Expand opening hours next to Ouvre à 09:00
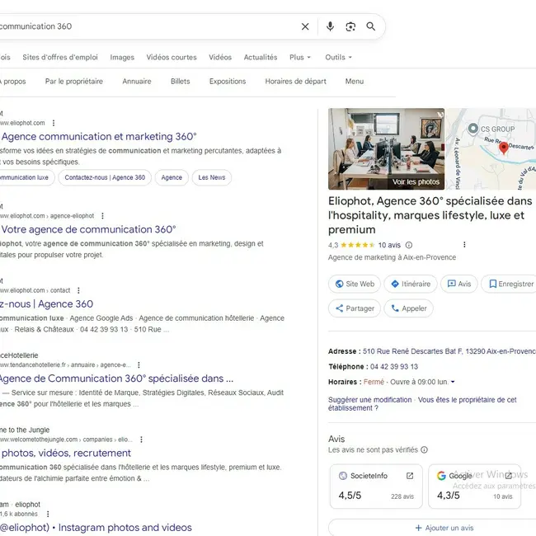This screenshot has height=536, width=536. pos(453,382)
